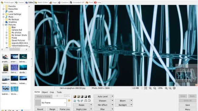Click the Sharpen button
The height and width of the screenshot is (111, 198).
102,101
